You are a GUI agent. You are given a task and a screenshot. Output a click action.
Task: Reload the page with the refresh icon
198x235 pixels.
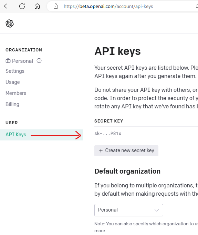tap(22, 6)
